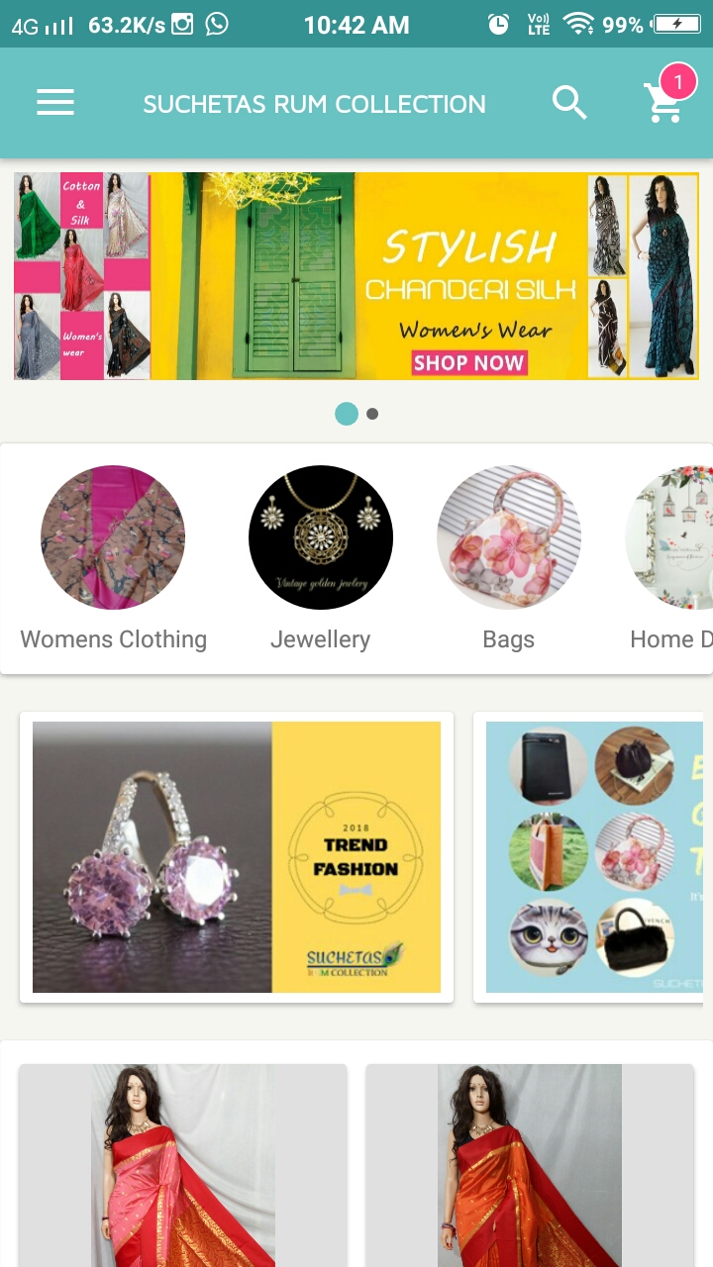View the orange and red saree product
713x1267 pixels.
pyautogui.click(x=530, y=1166)
